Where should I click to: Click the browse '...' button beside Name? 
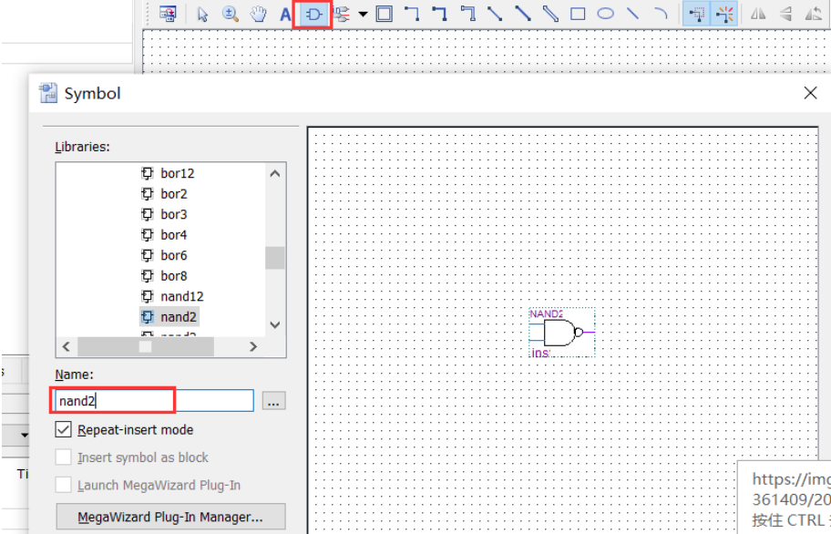273,401
